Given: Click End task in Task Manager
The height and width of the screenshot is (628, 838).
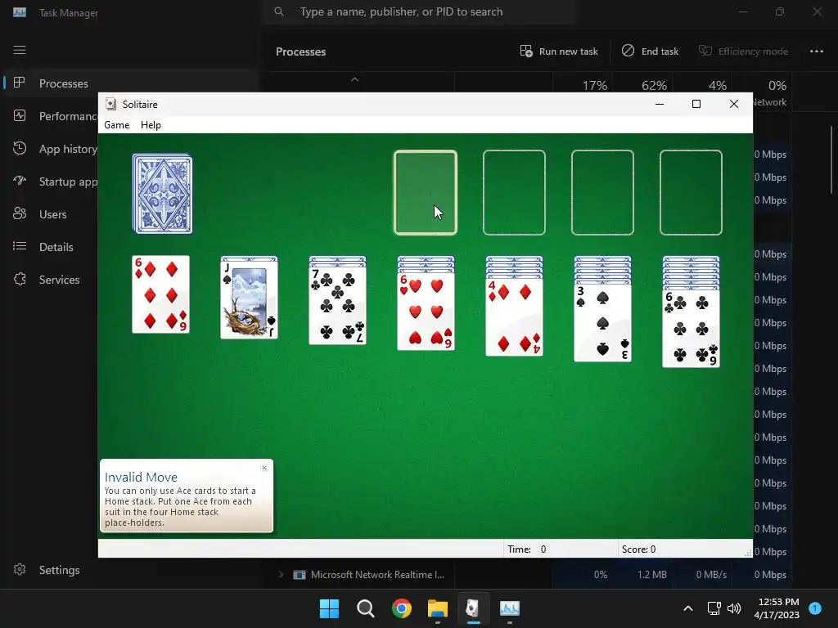Looking at the screenshot, I should [650, 52].
